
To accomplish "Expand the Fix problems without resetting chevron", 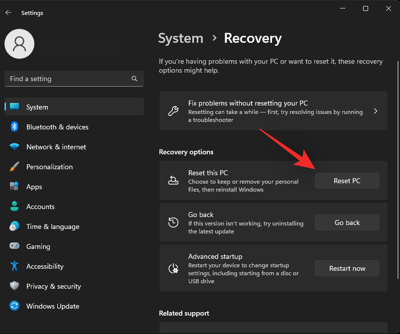I will tap(376, 111).
